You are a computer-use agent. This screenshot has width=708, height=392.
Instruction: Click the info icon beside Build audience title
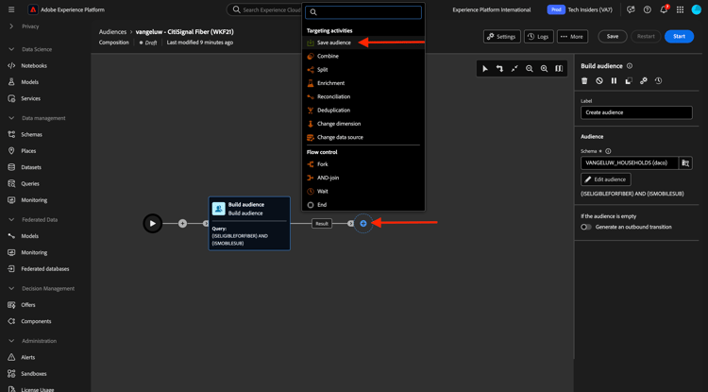pos(630,66)
